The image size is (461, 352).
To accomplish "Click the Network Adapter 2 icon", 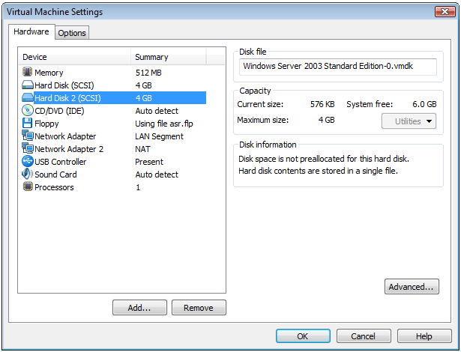I will pos(28,148).
